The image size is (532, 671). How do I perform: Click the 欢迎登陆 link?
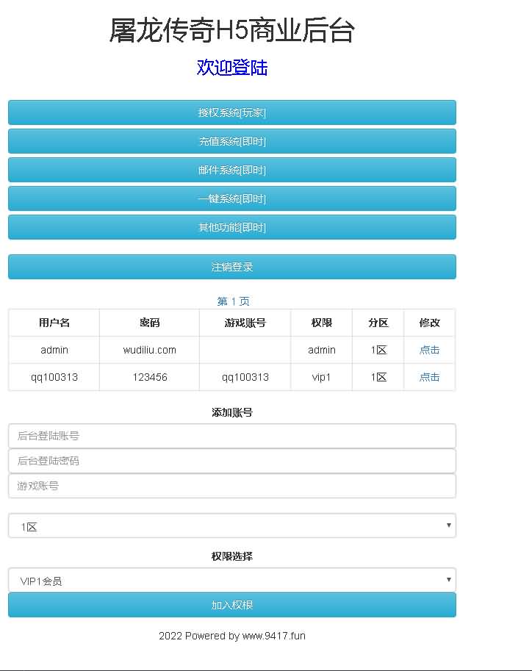tap(232, 68)
